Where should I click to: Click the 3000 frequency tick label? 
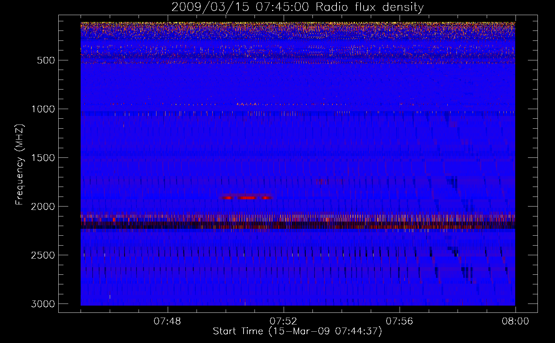tap(43, 304)
